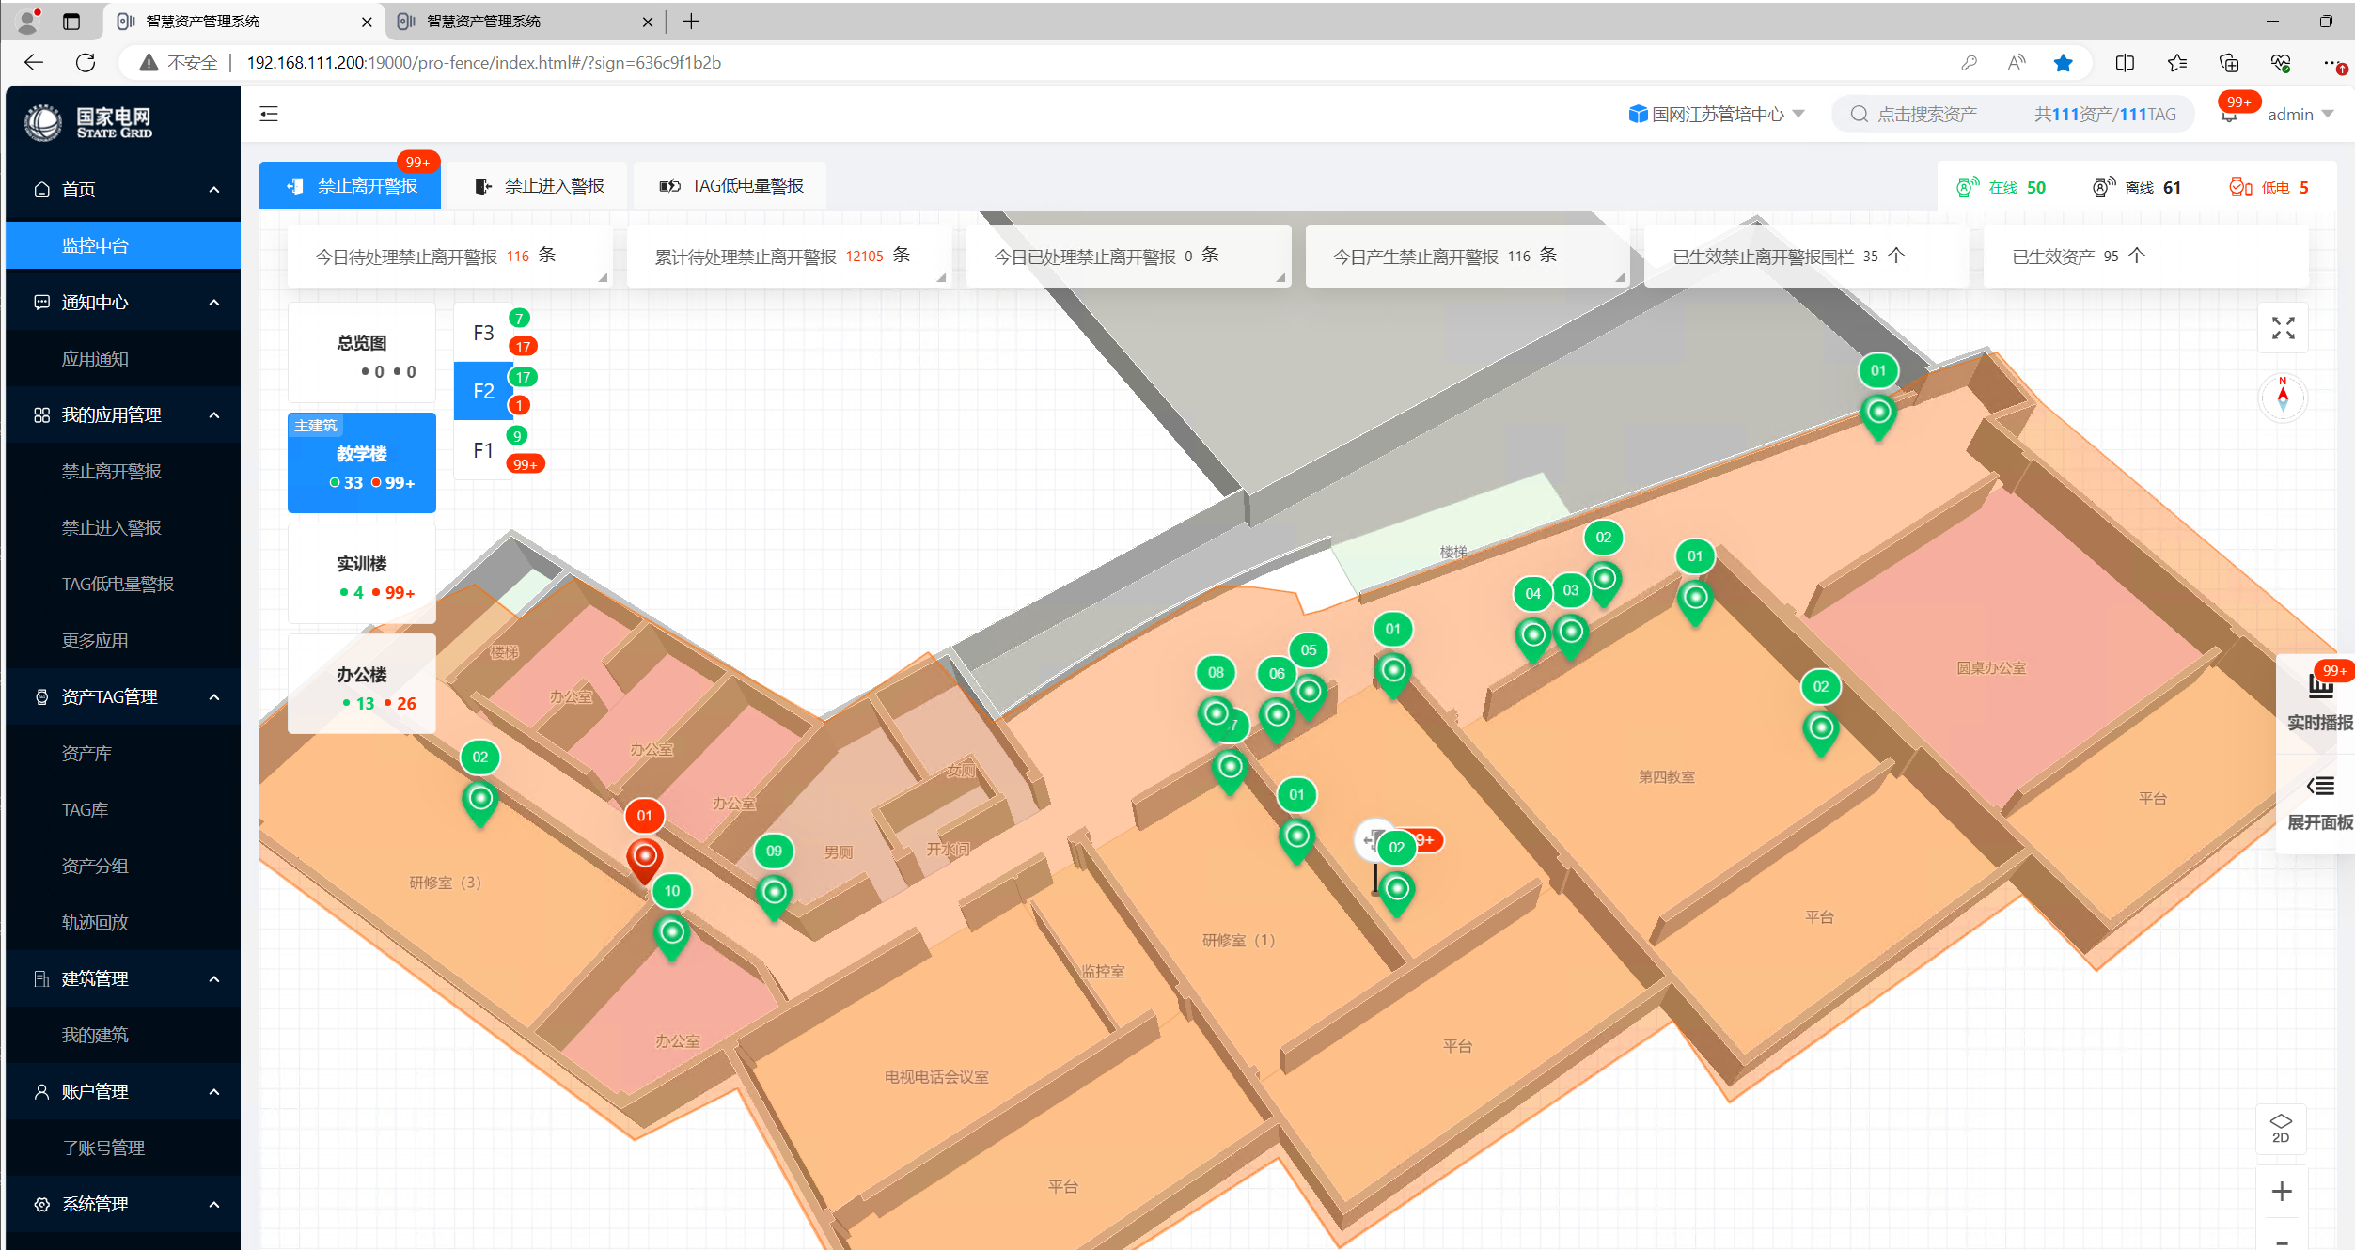Switch to floor F3
2355x1250 pixels.
click(x=483, y=333)
